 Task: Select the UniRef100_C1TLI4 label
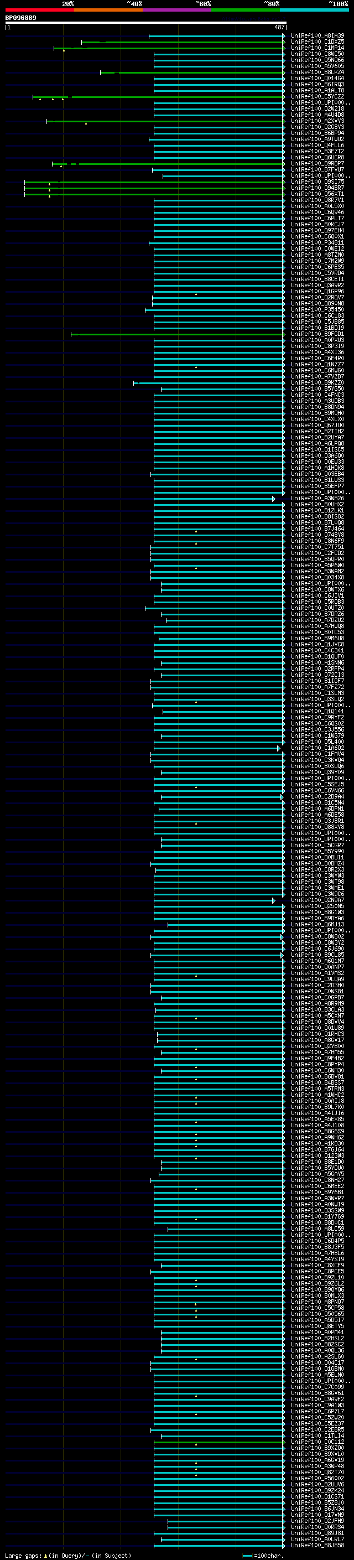317,1436
